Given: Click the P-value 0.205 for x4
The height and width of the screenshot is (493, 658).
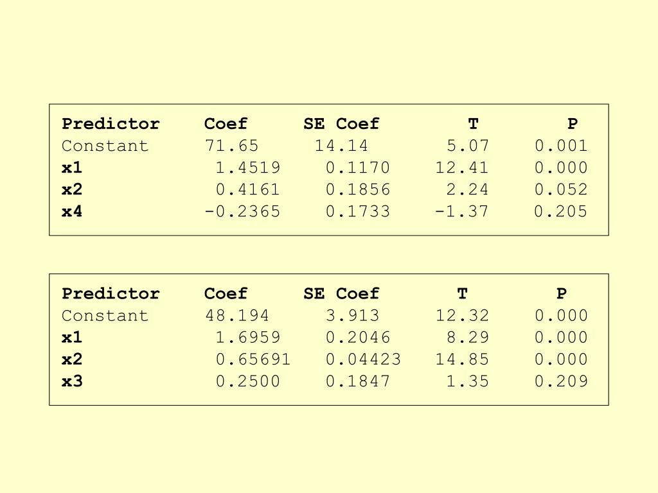Looking at the screenshot, I should (561, 211).
